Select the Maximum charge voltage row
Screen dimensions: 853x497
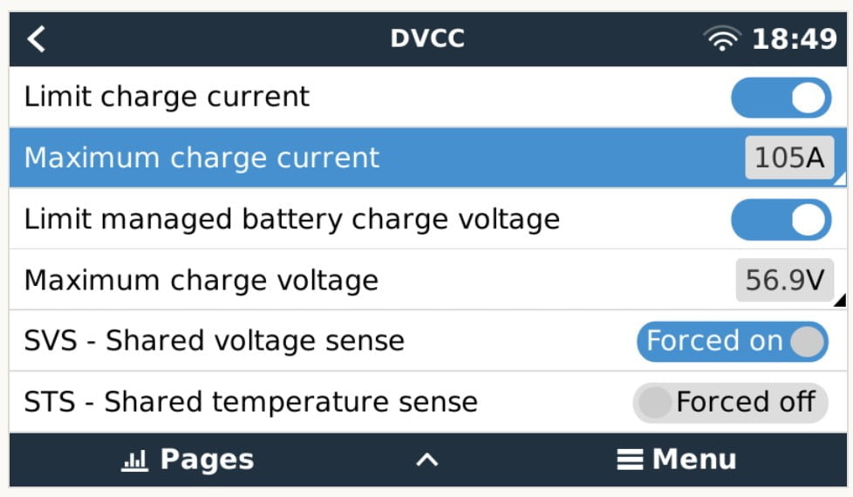click(x=427, y=280)
